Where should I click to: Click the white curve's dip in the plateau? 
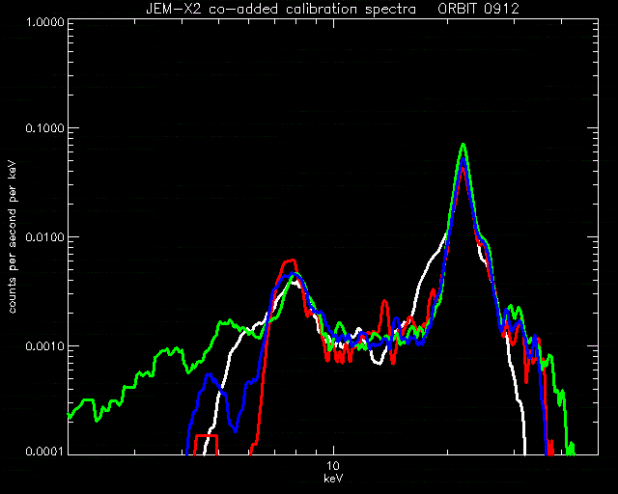[x=378, y=362]
